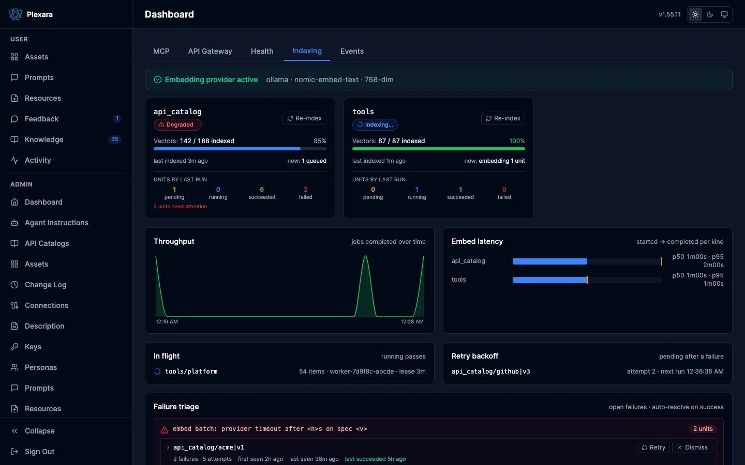Click the succeeded count 6 under api_catalog

point(262,190)
